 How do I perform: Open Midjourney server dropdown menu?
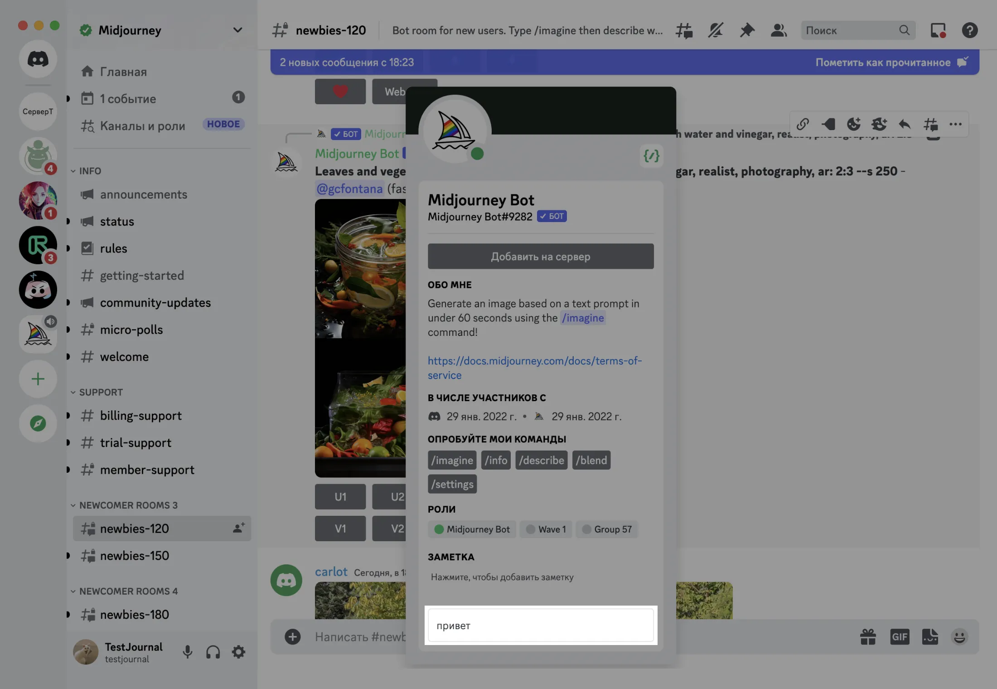coord(237,30)
